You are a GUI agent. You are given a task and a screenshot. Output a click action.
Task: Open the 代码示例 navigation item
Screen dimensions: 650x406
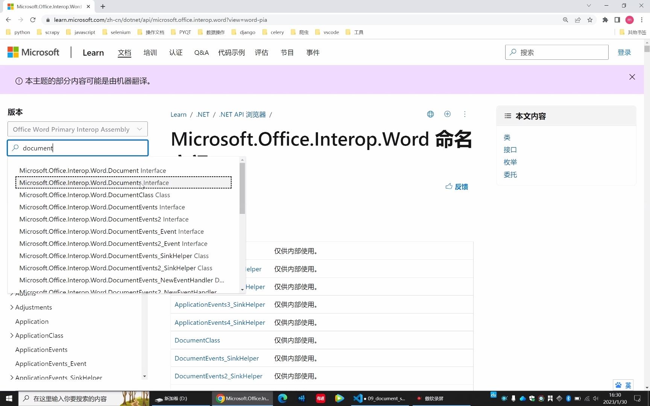pos(231,53)
